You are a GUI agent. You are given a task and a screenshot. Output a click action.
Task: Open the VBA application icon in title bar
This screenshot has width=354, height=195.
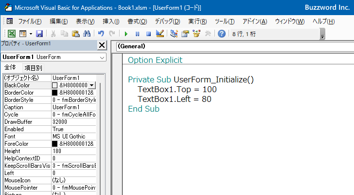pyautogui.click(x=8, y=7)
